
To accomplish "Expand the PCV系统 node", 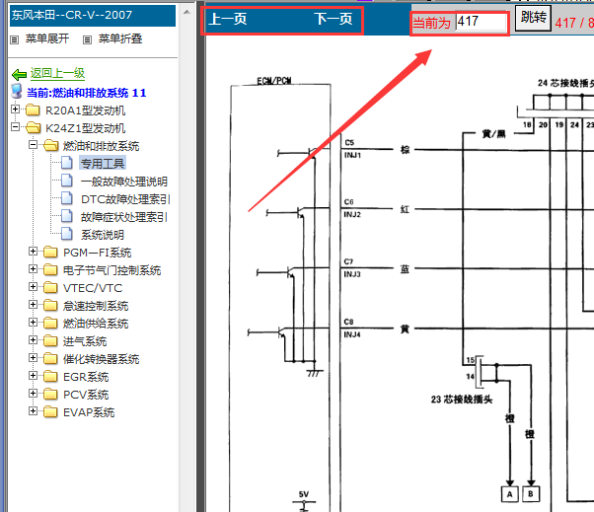I will 33,393.
